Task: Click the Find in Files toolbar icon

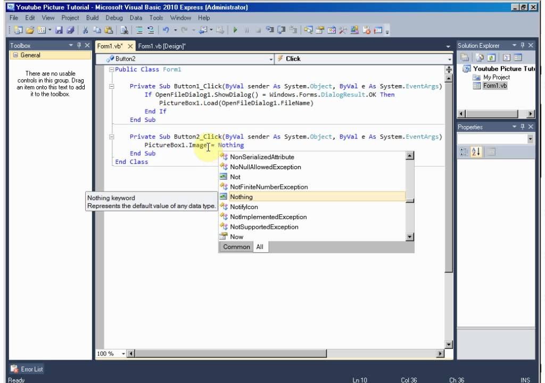Action: [124, 30]
